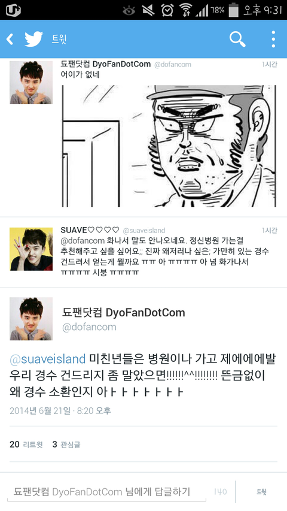The width and height of the screenshot is (287, 511).
Task: Tap the battery indicator icon
Action: coord(234,10)
